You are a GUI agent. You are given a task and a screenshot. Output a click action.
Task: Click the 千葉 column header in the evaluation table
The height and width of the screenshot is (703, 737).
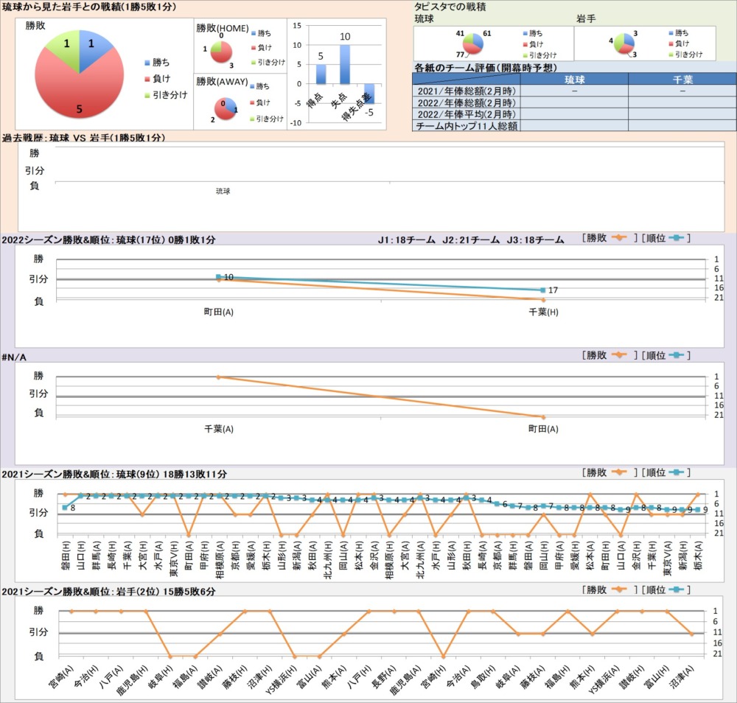(682, 79)
